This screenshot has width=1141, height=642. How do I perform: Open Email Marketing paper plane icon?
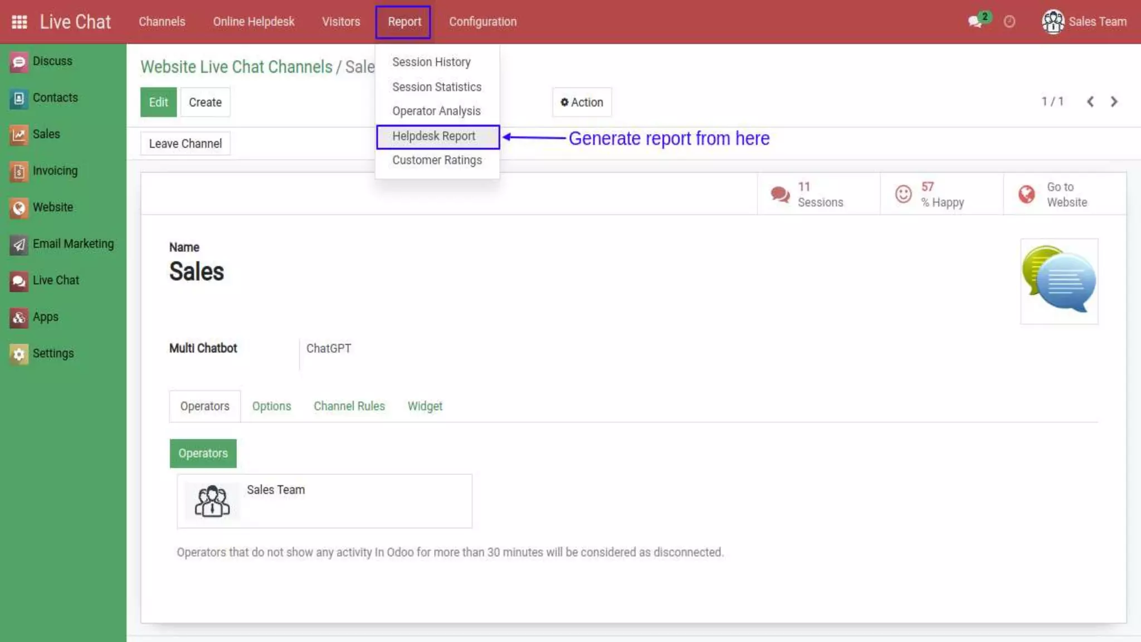coord(19,244)
